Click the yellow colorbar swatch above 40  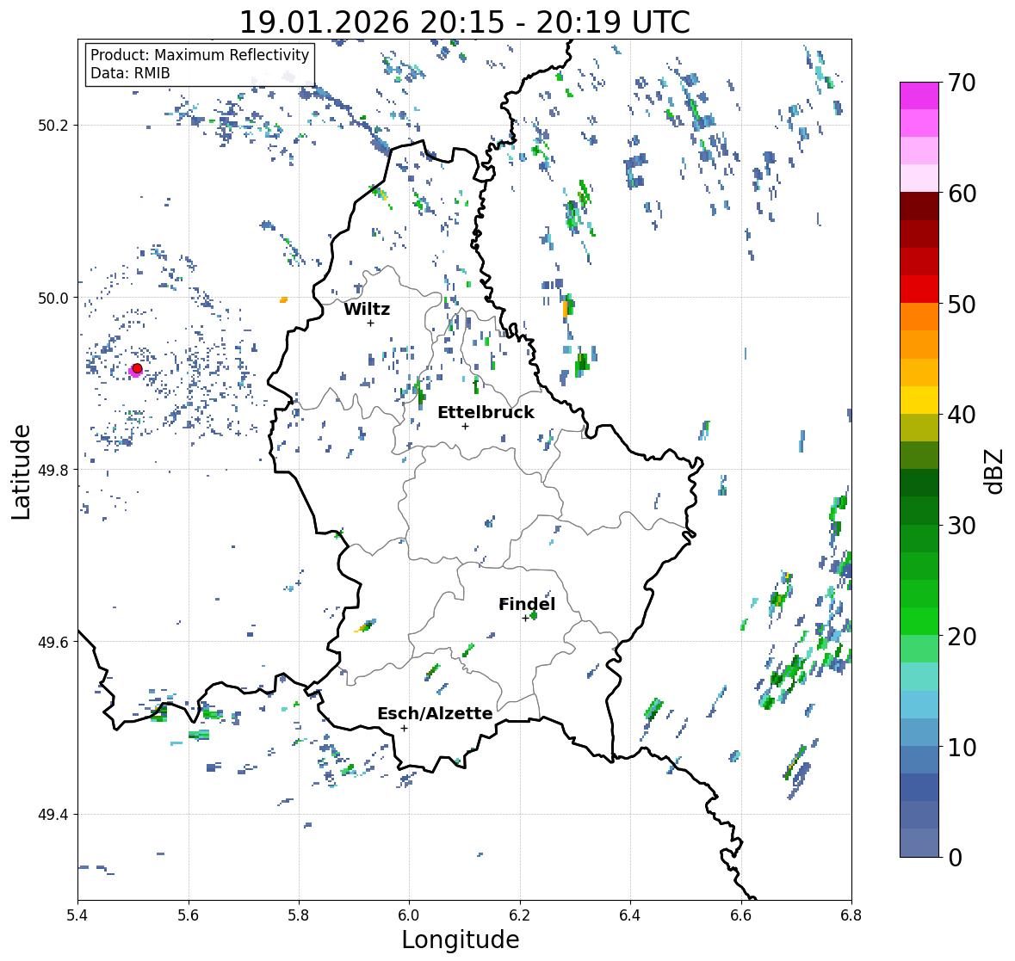tap(919, 400)
